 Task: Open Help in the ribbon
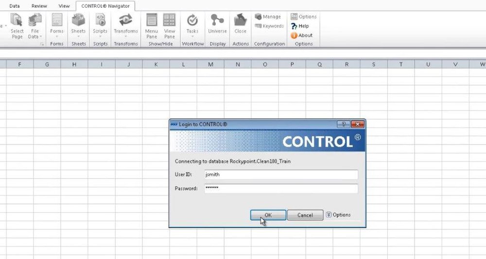coord(300,26)
